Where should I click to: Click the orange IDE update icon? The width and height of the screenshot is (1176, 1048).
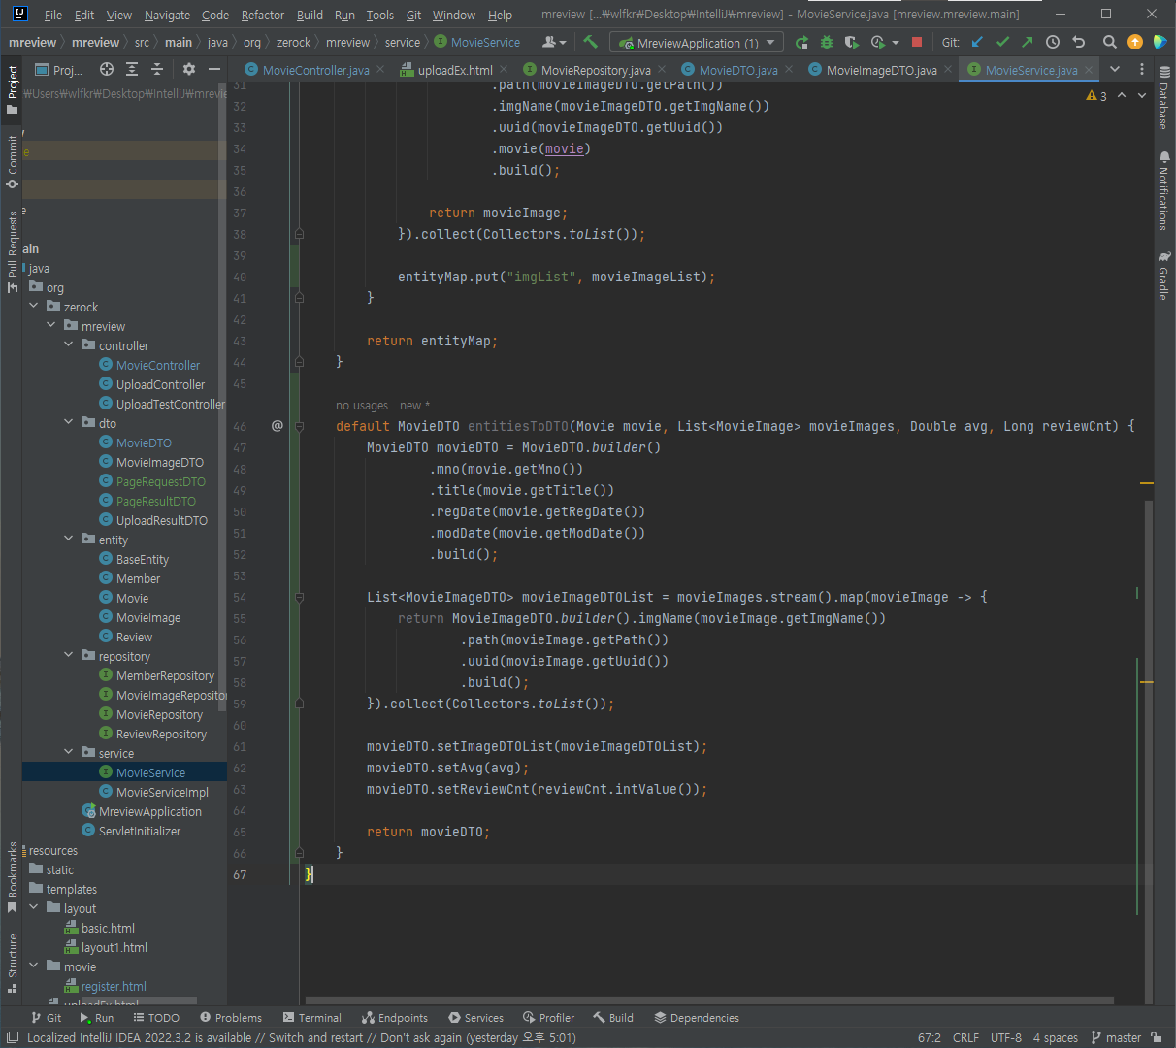[1135, 42]
